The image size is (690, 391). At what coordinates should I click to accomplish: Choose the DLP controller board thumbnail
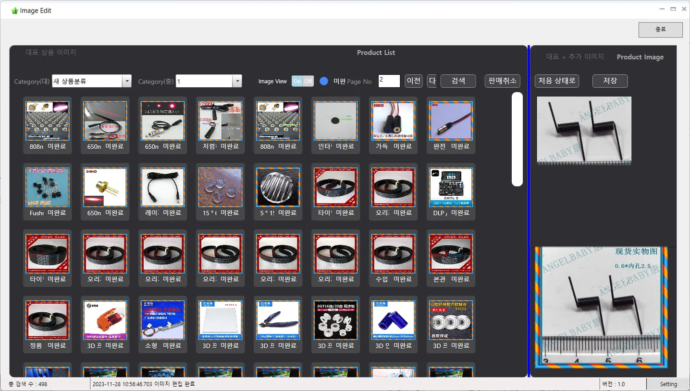[451, 187]
